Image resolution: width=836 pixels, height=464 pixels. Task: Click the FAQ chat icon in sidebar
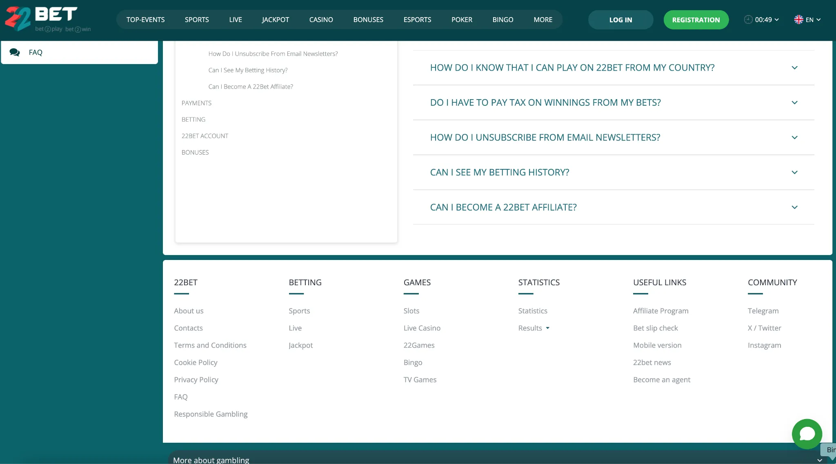pyautogui.click(x=15, y=52)
